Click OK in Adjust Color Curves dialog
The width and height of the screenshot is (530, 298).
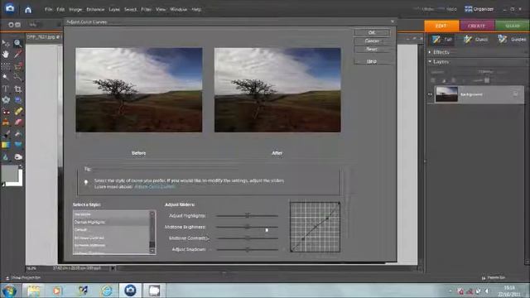372,33
